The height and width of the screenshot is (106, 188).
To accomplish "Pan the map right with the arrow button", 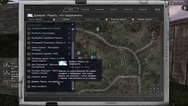I will pos(158,89).
